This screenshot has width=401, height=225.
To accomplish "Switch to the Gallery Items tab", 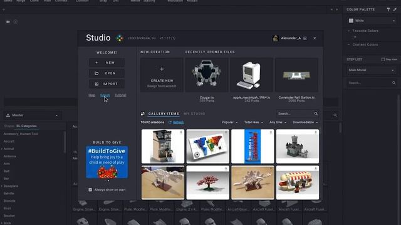I will (x=164, y=114).
